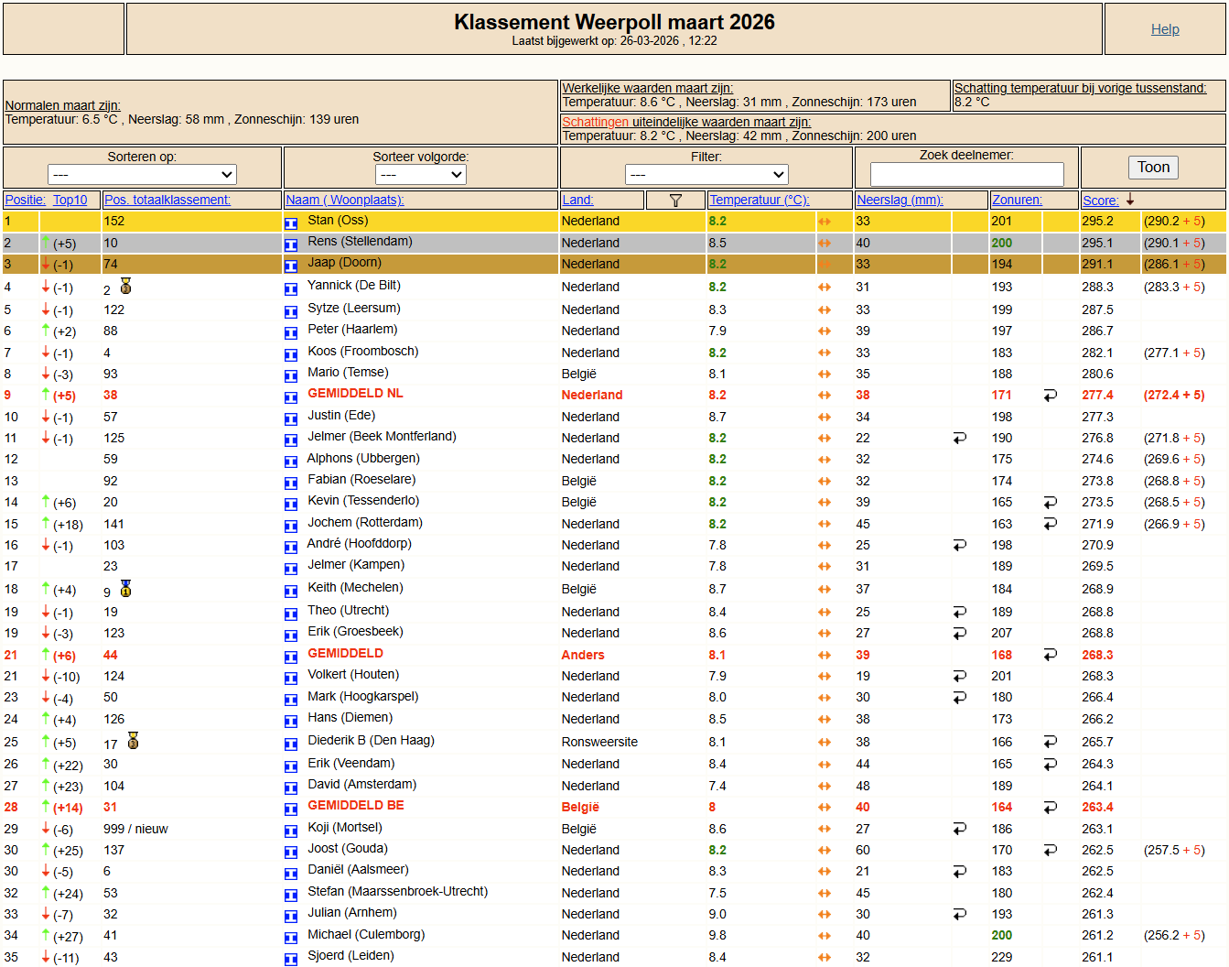Sort by the Neerslag (mm) column header
Screen dimensions: 1229x967
coord(899,201)
